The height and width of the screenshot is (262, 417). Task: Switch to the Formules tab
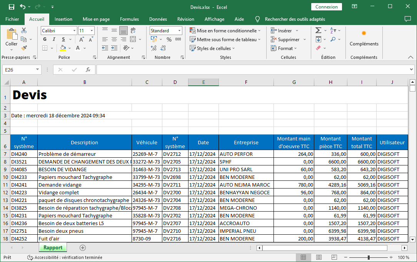(x=129, y=19)
